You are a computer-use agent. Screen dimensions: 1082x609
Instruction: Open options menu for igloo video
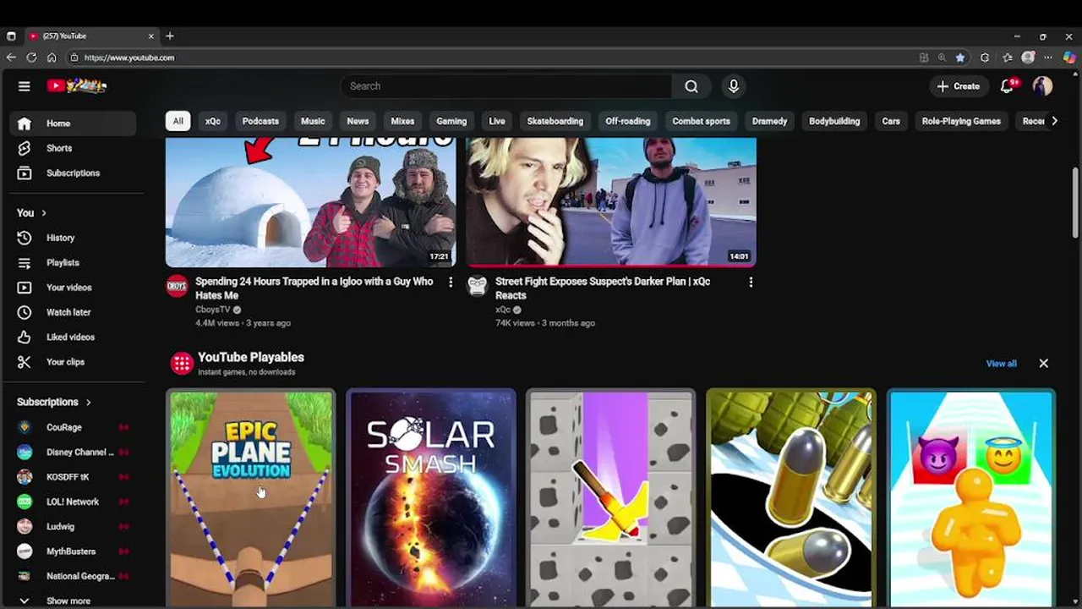tap(451, 283)
